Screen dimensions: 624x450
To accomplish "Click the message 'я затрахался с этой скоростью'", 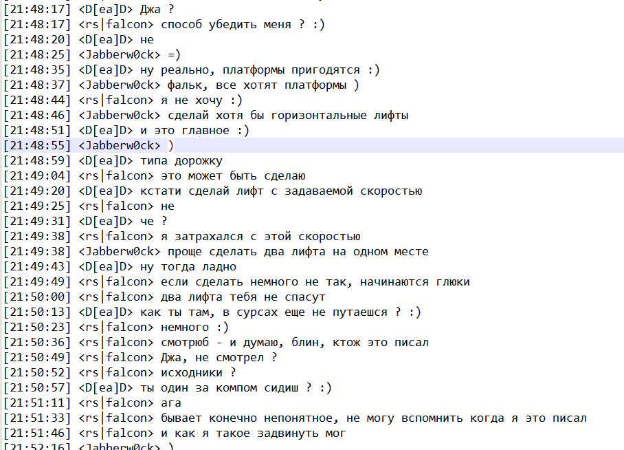I will click(260, 237).
